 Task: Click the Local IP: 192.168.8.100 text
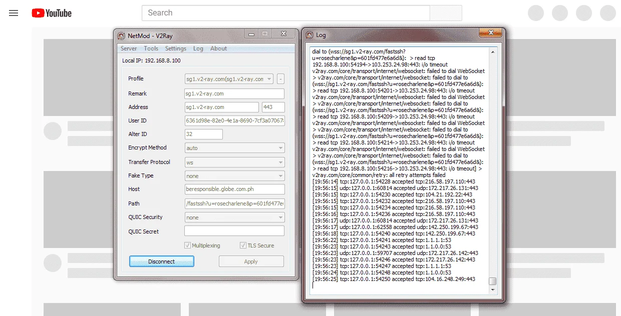pyautogui.click(x=151, y=60)
